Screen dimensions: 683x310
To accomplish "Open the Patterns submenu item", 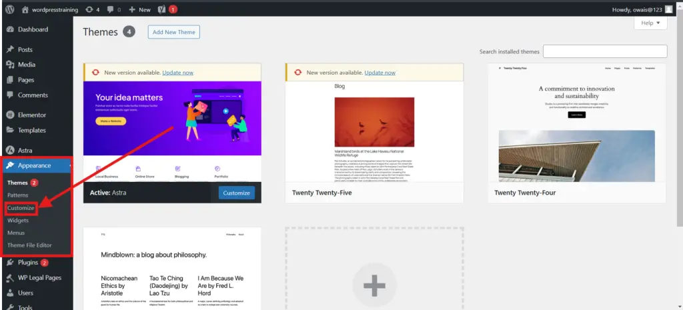I will point(18,195).
